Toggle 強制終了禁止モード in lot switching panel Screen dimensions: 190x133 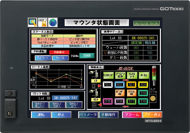[40, 104]
